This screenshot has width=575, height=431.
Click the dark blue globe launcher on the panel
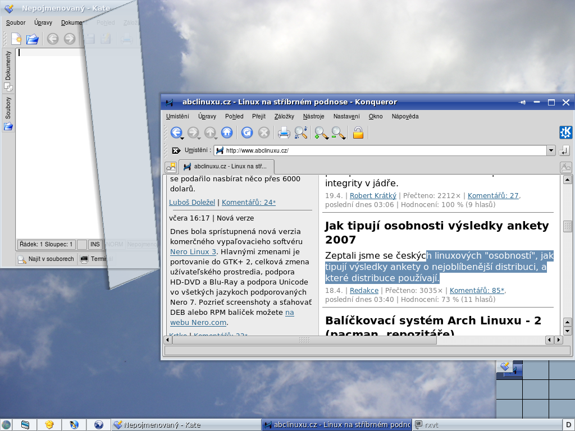pos(99,425)
